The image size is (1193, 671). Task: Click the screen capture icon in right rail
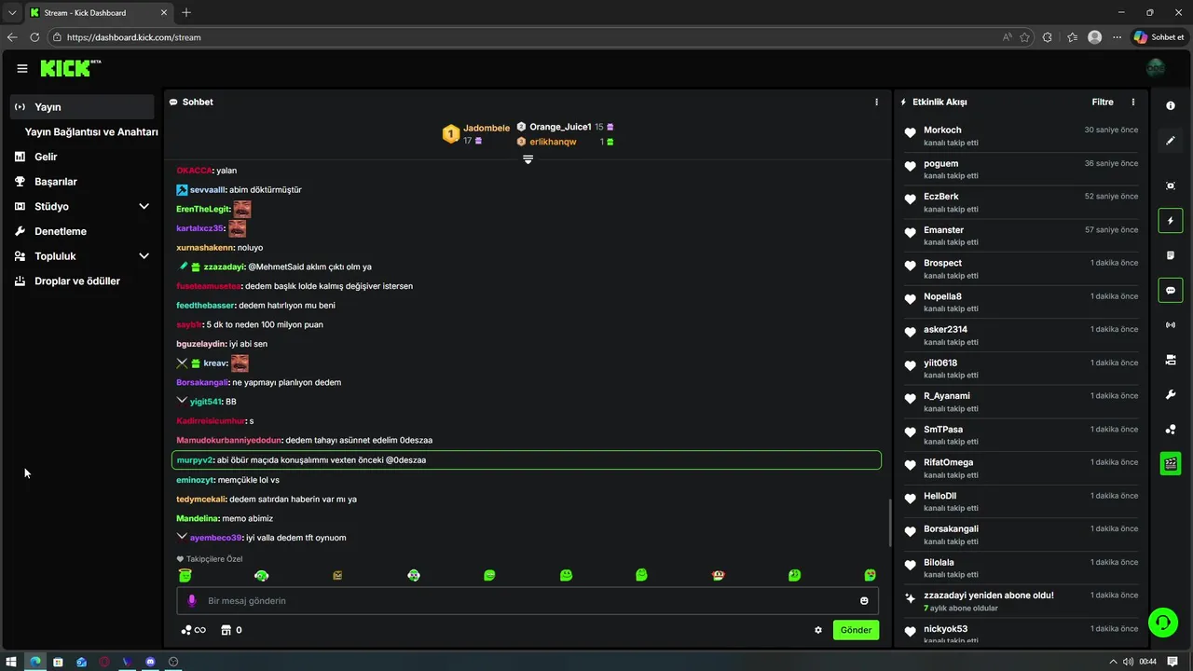click(x=1171, y=185)
